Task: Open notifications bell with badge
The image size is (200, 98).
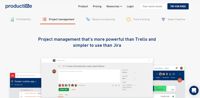Action: pyautogui.click(x=177, y=68)
